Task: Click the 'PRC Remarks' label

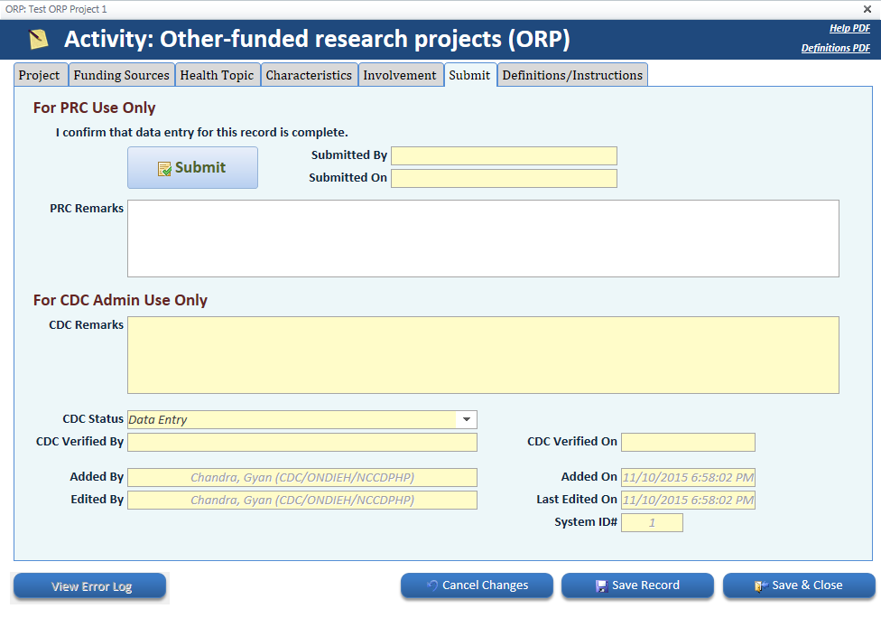Action: pos(87,208)
